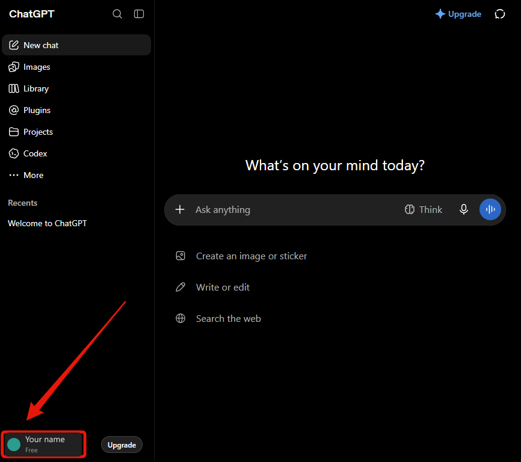Open the Plugins section
Screen dimensions: 521x462
(x=76, y=110)
